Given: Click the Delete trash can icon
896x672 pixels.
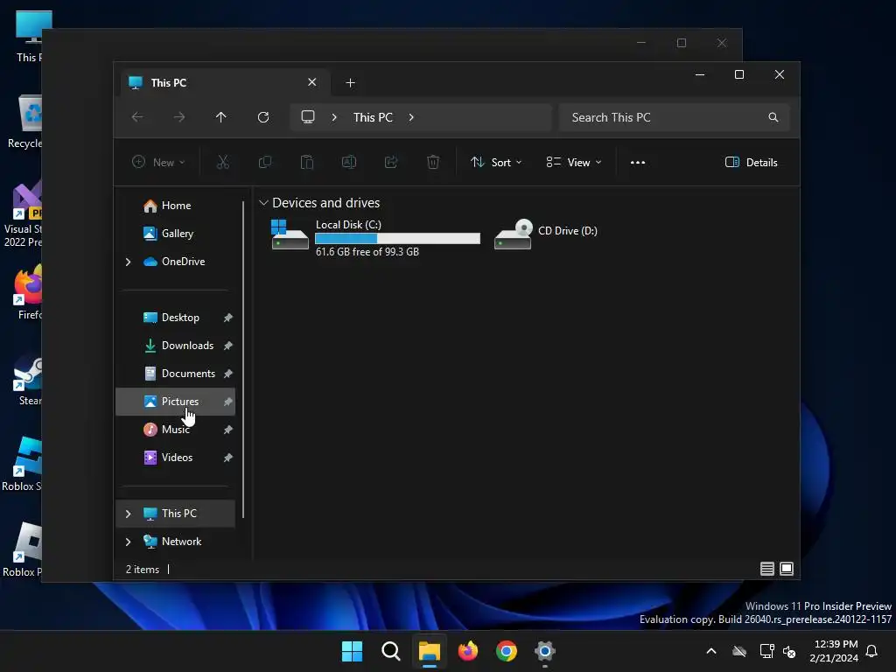Looking at the screenshot, I should point(433,162).
